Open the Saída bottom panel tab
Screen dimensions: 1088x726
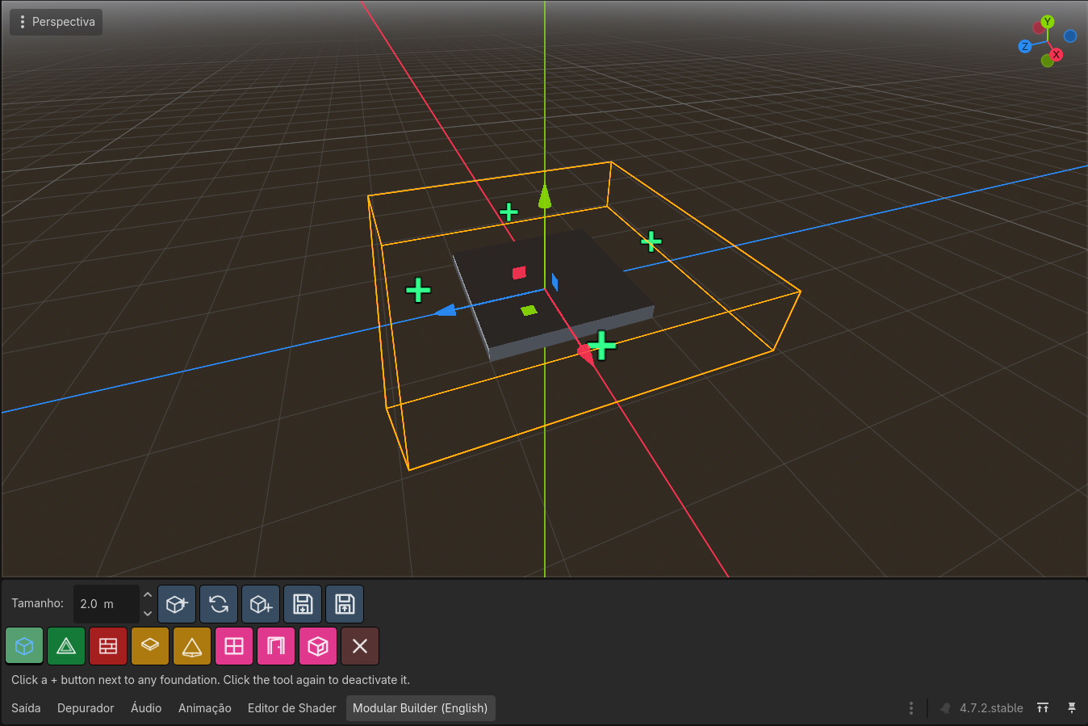point(26,708)
